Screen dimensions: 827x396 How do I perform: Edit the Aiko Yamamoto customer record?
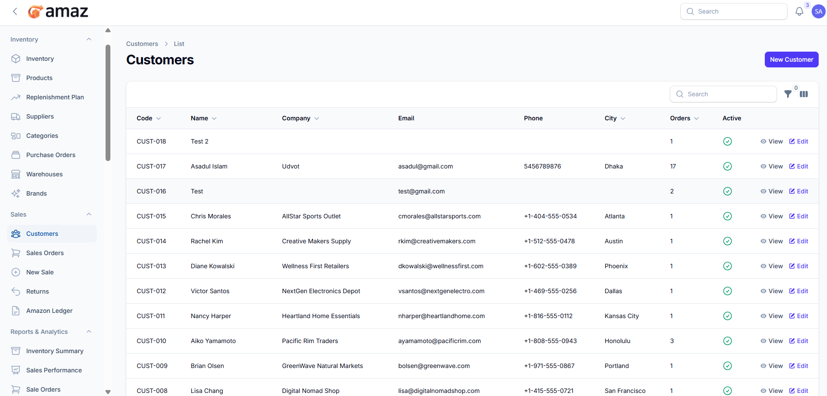(799, 341)
